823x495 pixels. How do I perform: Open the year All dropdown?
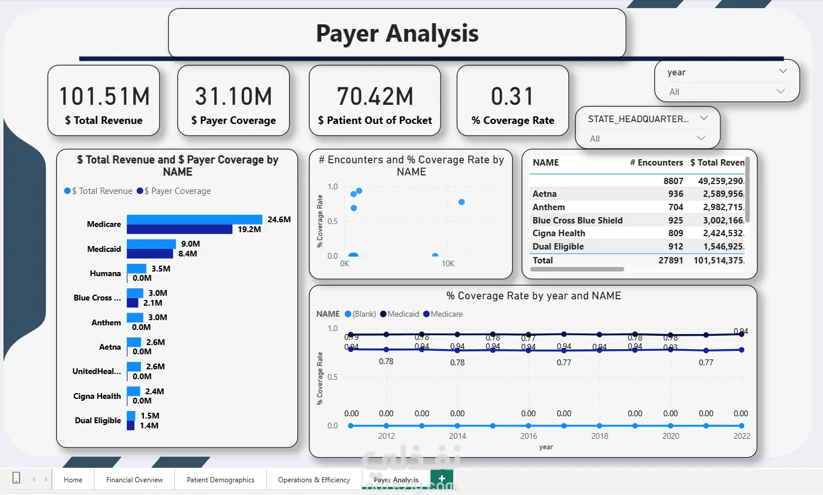click(727, 91)
